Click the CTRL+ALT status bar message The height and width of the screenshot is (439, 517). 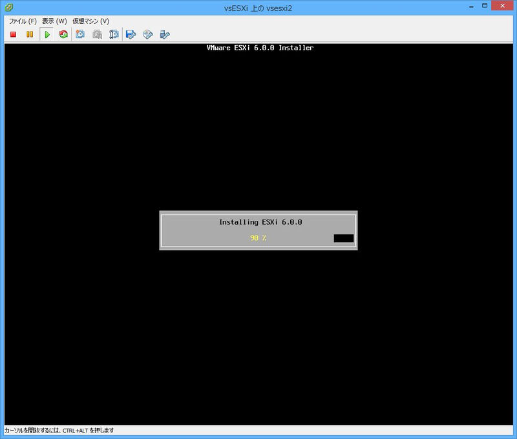[x=59, y=430]
